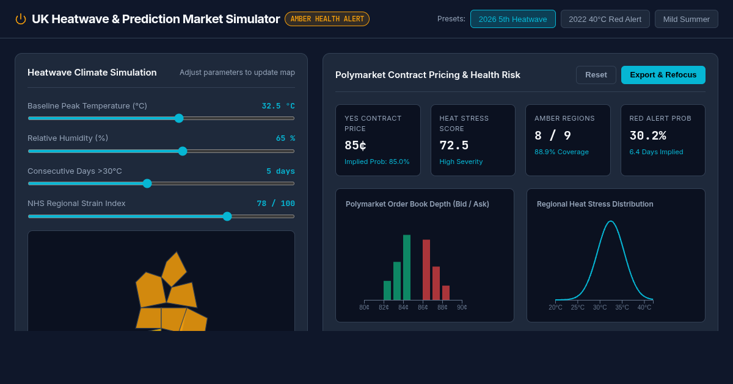The image size is (733, 384).
Task: Click '6.4 Days Implied' text
Action: pos(657,152)
